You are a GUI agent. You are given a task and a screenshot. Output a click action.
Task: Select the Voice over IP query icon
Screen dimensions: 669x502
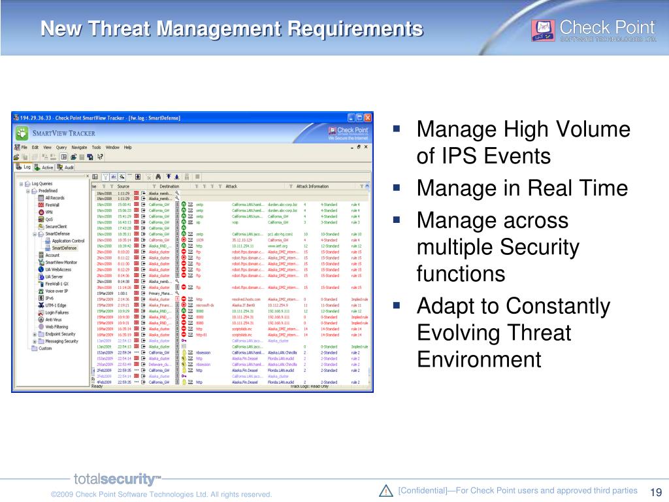41,291
